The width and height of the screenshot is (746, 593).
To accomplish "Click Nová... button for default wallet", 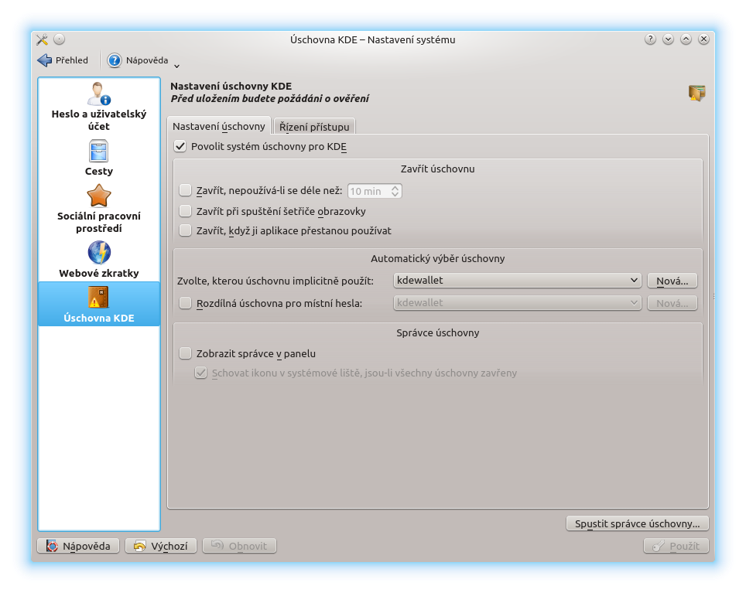I will tap(672, 281).
